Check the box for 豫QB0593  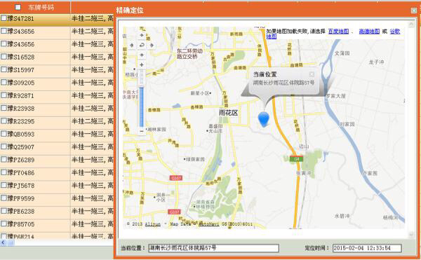point(4,134)
